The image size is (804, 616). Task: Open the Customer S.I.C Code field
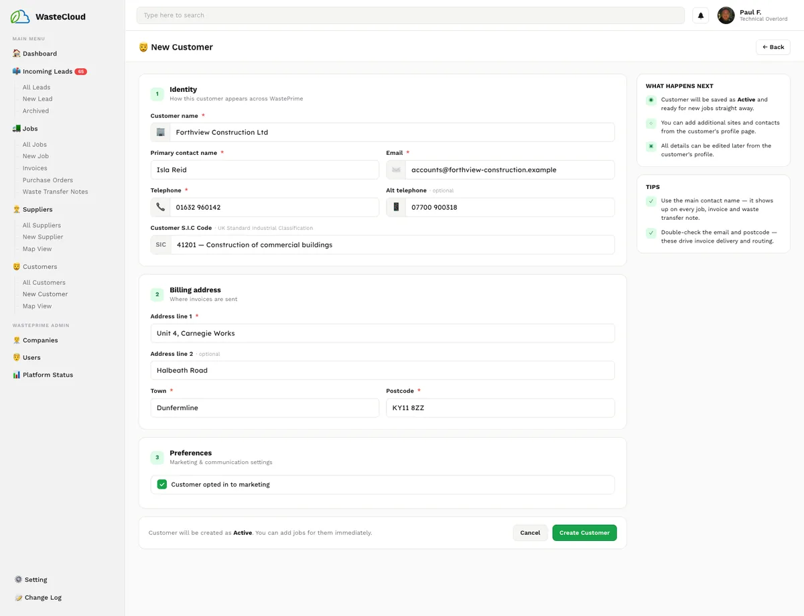coord(392,245)
